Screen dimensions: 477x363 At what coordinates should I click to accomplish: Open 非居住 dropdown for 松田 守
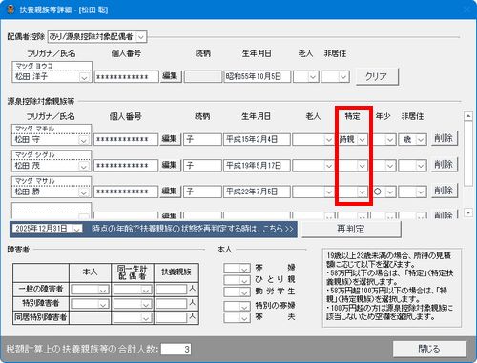click(x=421, y=140)
